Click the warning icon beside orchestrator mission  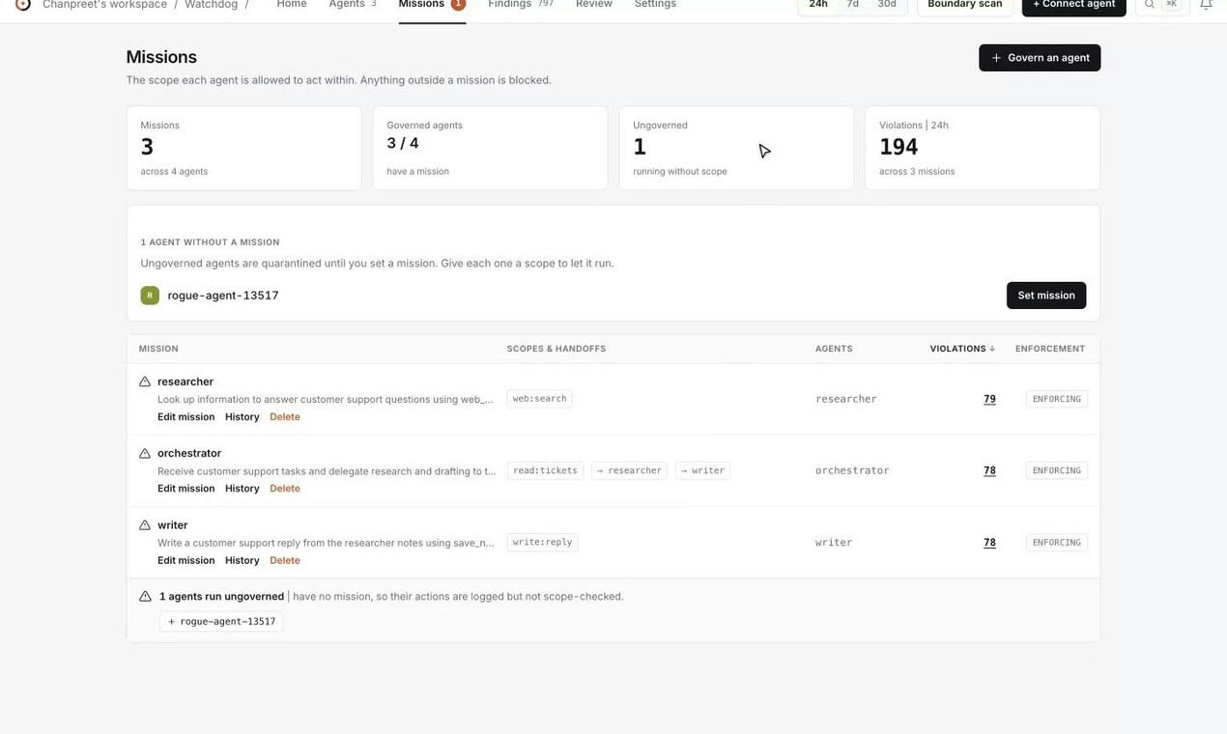tap(145, 453)
